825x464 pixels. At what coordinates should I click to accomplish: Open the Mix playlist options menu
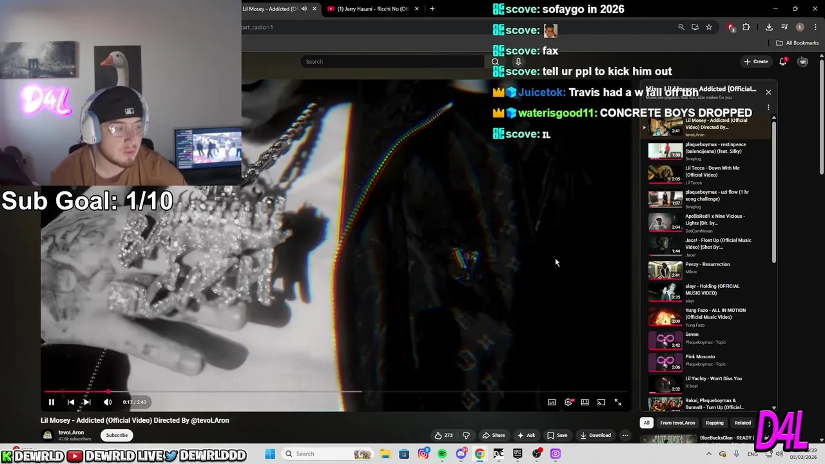coord(768,108)
